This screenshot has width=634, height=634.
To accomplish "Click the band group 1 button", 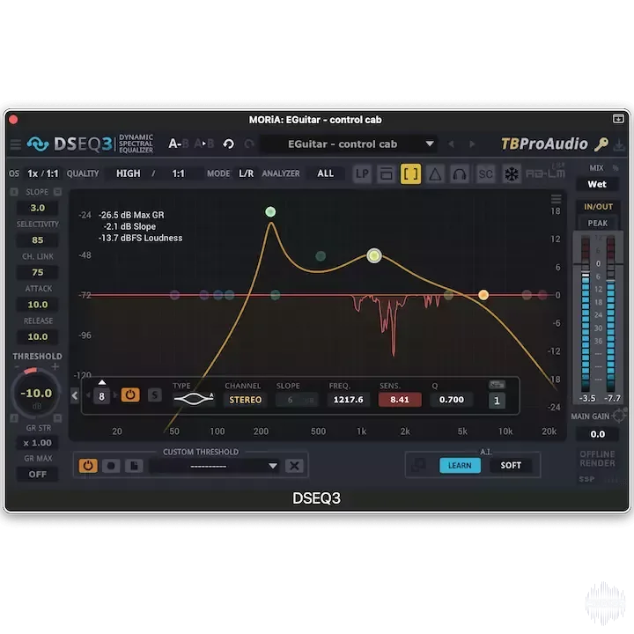I will tap(497, 401).
